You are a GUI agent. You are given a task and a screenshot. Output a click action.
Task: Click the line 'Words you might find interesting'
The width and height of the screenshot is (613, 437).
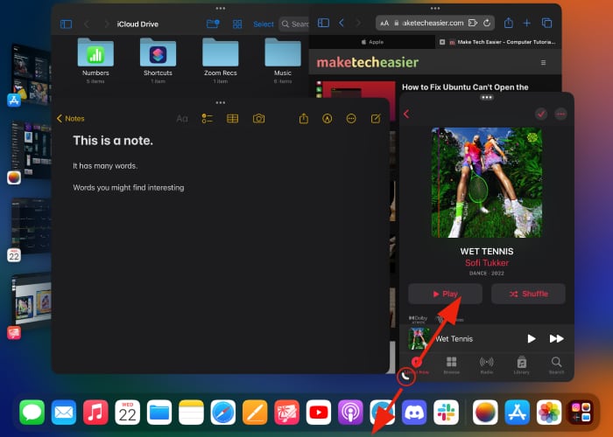tap(128, 188)
